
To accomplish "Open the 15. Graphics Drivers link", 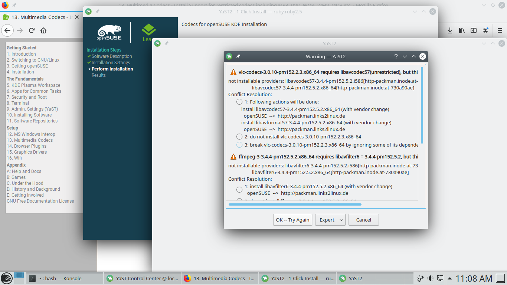I will (27, 152).
